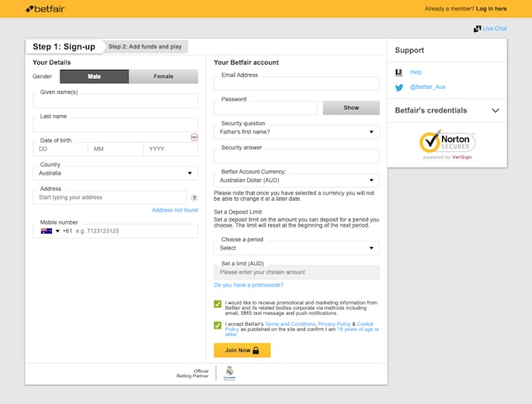The height and width of the screenshot is (404, 532).
Task: Click the Given name(s) input field
Action: [x=115, y=101]
